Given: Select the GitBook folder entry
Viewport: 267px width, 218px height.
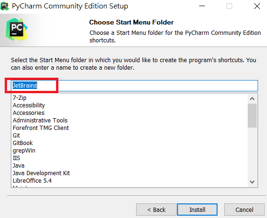Looking at the screenshot, I should click(x=23, y=143).
